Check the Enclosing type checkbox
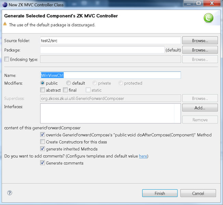Image resolution: width=223 pixels, height=205 pixels. click(x=6, y=59)
